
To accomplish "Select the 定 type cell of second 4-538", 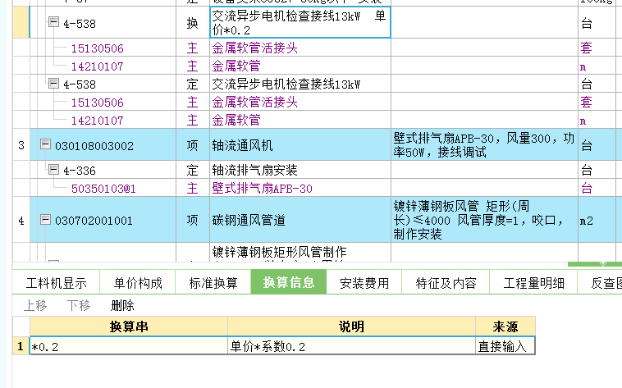I will click(192, 84).
